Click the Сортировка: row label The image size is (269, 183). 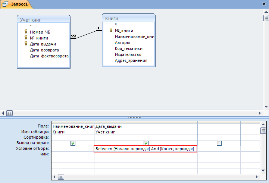(x=36, y=138)
